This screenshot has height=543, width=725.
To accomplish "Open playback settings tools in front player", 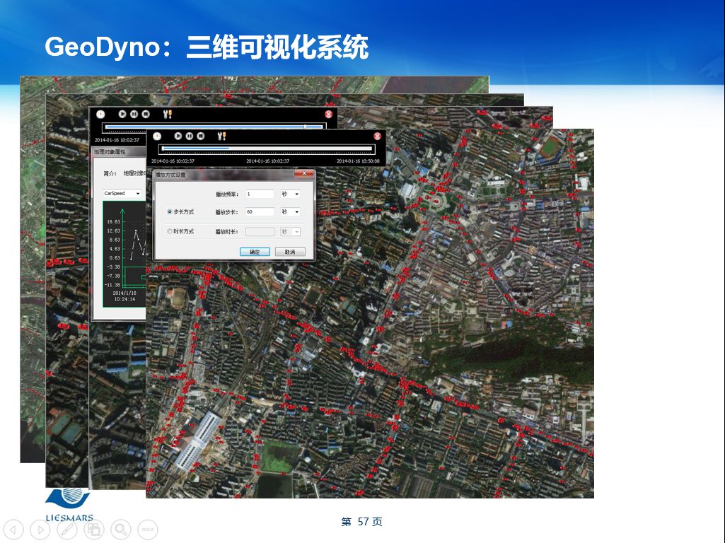I will 221,136.
